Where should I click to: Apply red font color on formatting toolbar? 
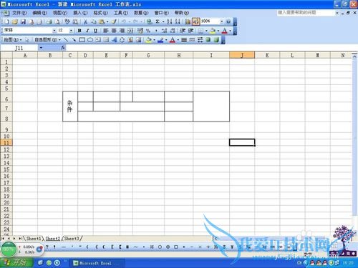pyautogui.click(x=225, y=31)
